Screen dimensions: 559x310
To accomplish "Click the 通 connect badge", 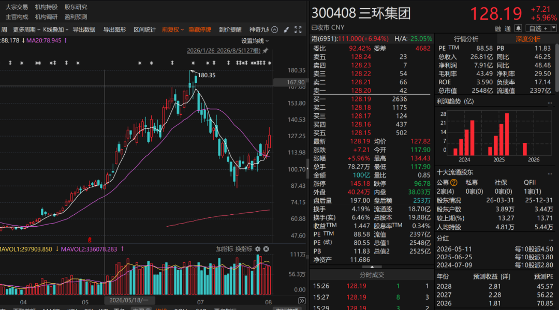I will coord(508,28).
